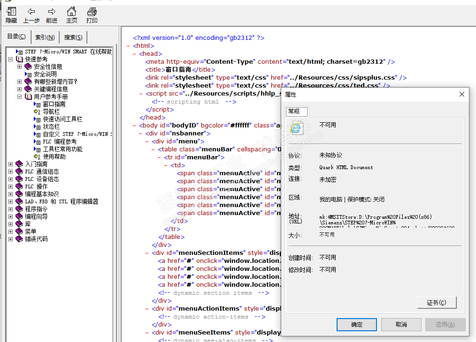Image resolution: width=476 pixels, height=342 pixels.
Task: Click the 取消 button
Action: [x=401, y=324]
